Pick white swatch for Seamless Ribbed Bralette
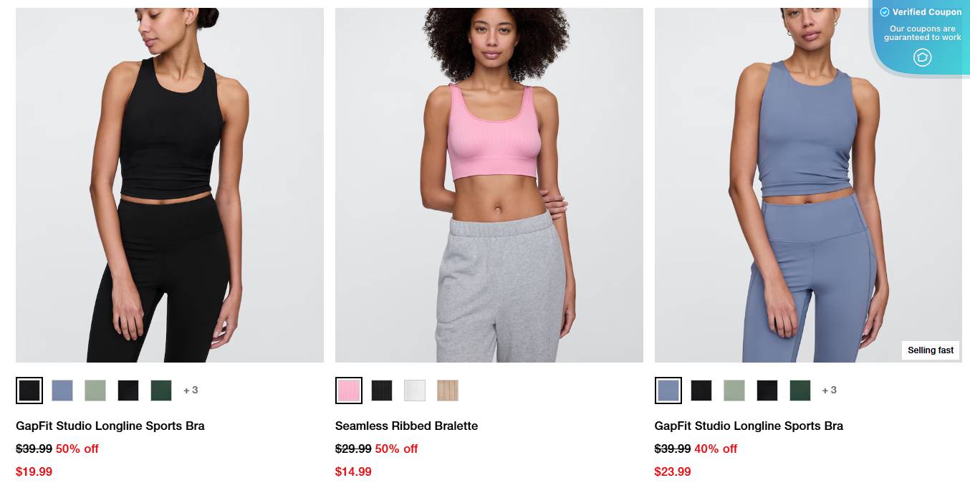 tap(415, 391)
